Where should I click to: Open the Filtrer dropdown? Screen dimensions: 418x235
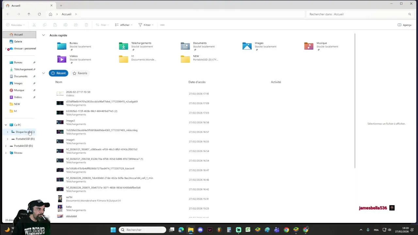point(146,25)
